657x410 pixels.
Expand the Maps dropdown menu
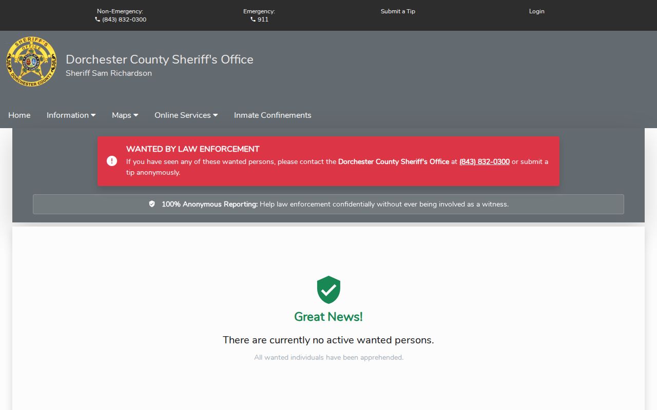(x=125, y=115)
